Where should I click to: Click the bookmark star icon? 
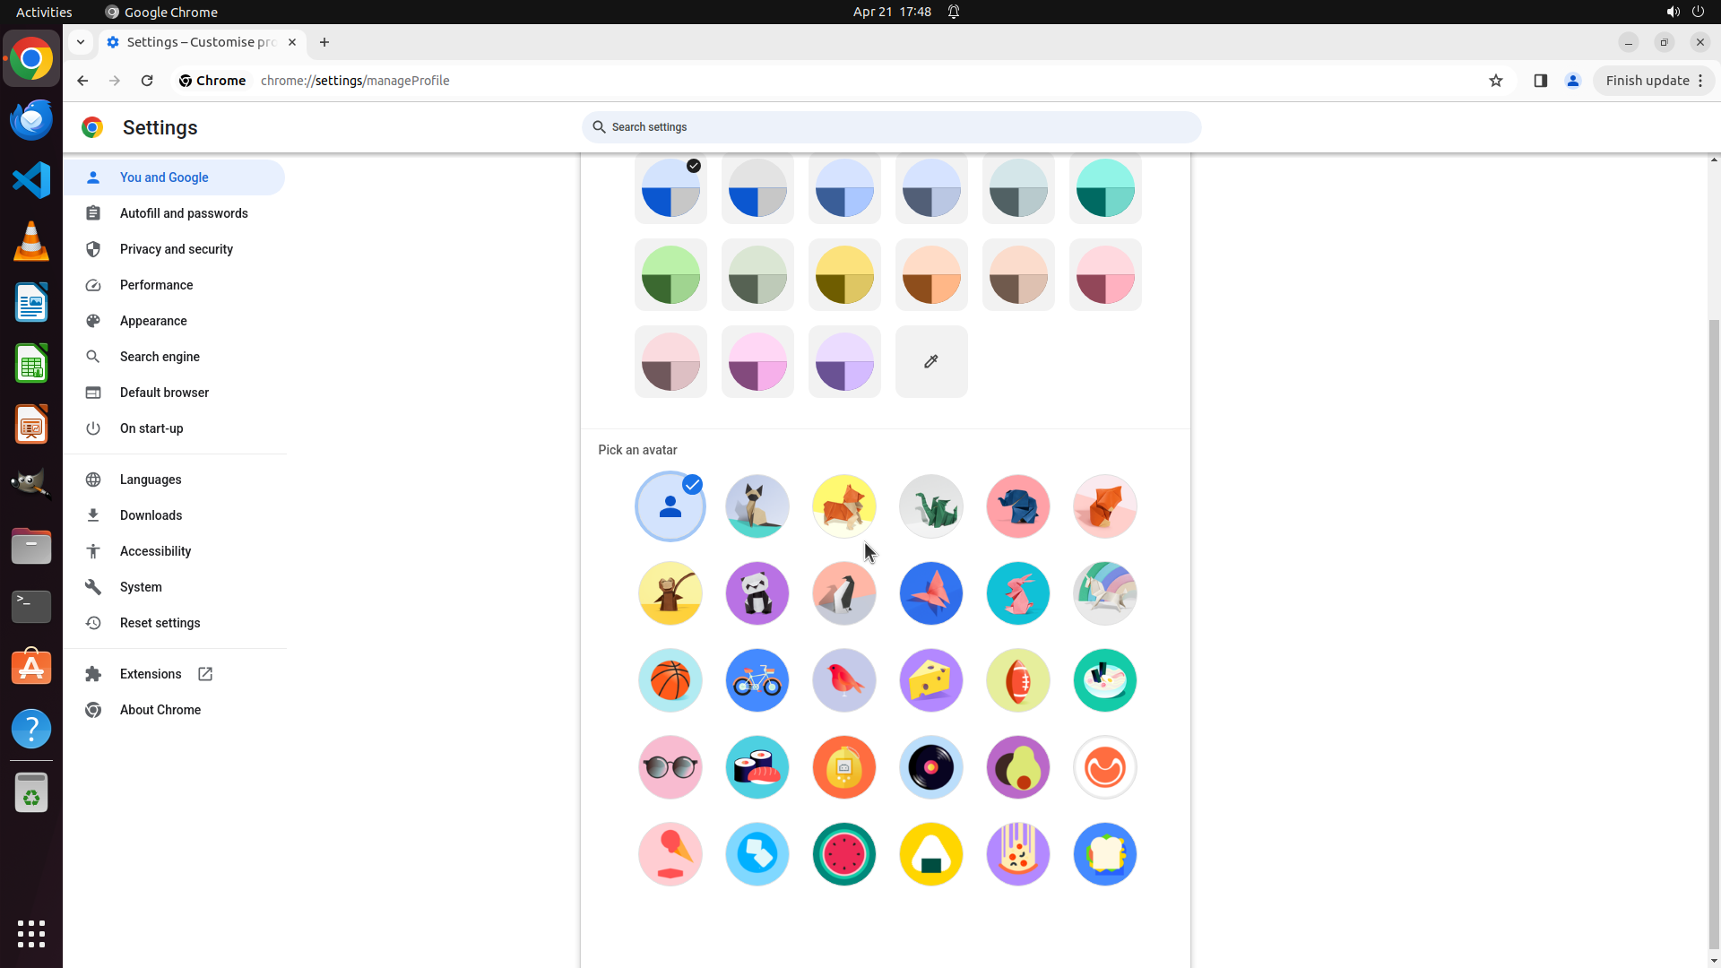click(x=1495, y=81)
